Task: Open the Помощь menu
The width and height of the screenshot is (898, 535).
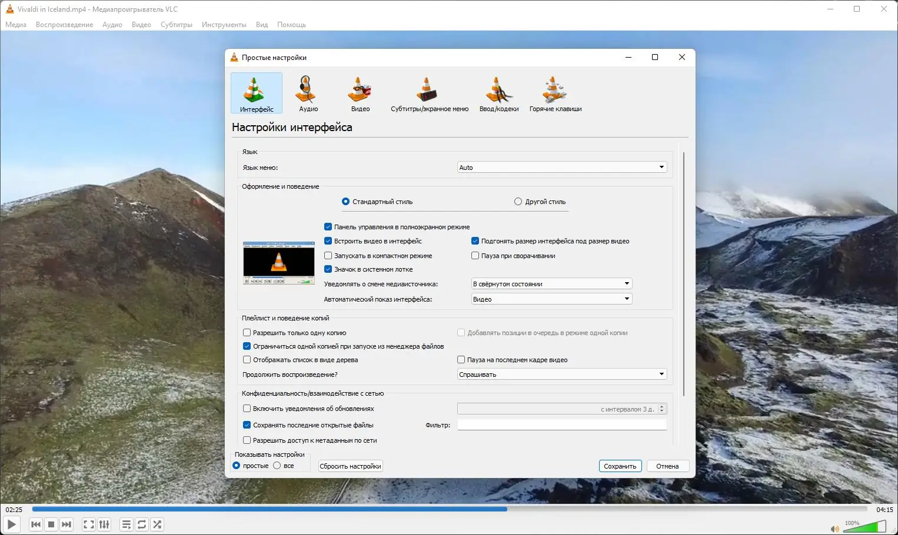Action: coord(291,25)
